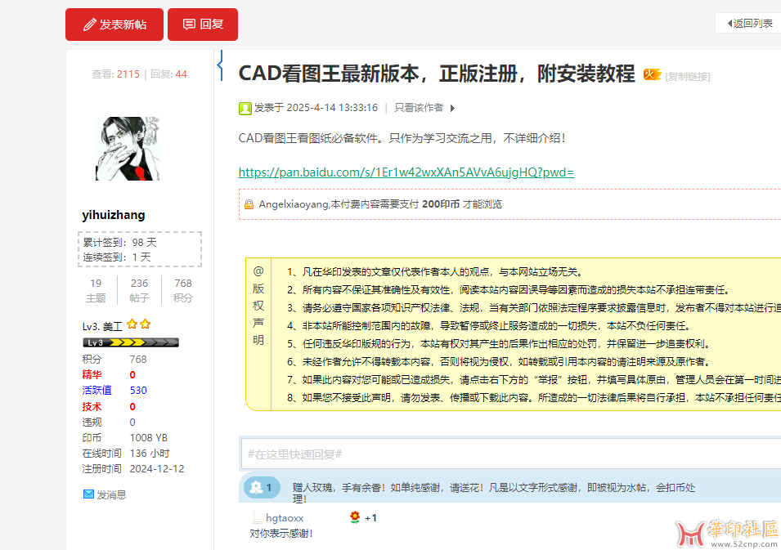This screenshot has height=550, width=781.
Task: Send a message via 发消息
Action: pyautogui.click(x=111, y=494)
